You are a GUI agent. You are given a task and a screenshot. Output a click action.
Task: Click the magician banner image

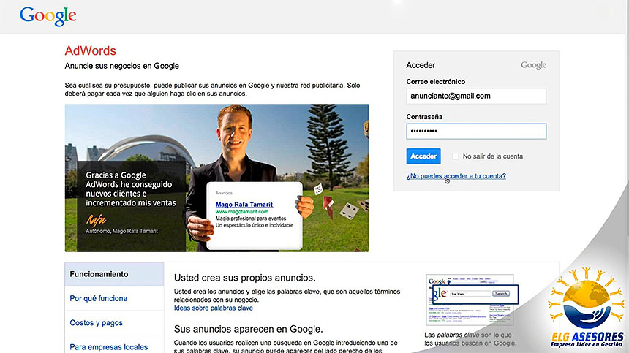tap(216, 178)
